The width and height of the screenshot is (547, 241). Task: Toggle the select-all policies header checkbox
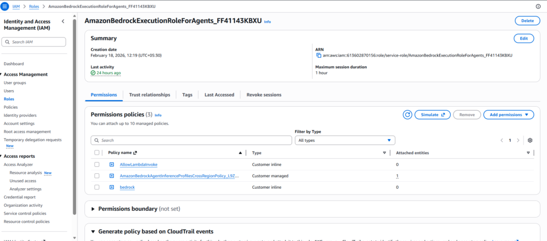point(97,153)
